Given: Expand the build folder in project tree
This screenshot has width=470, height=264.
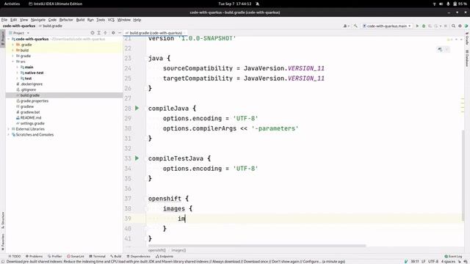Looking at the screenshot, I should pos(13,51).
